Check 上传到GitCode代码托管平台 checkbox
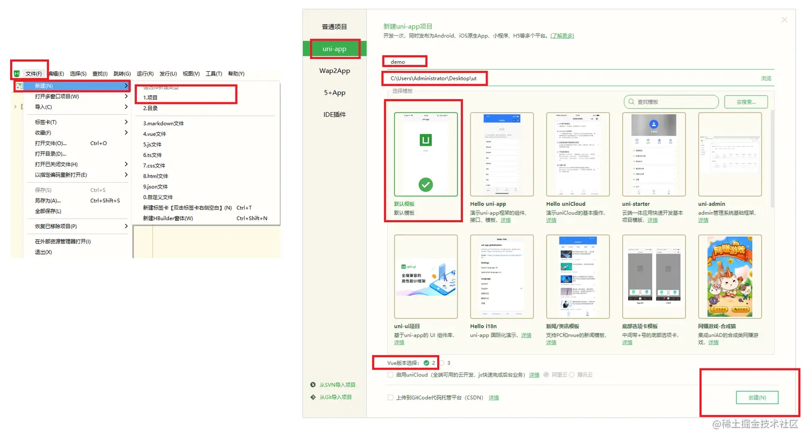 (390, 398)
